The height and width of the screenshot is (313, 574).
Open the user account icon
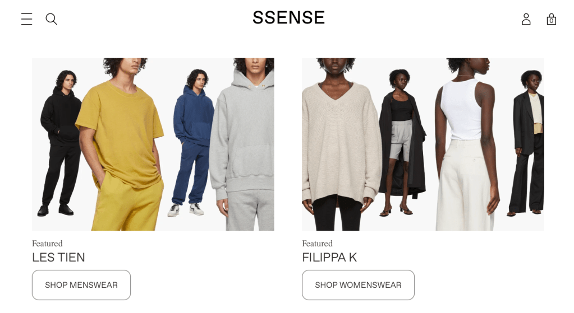(526, 19)
